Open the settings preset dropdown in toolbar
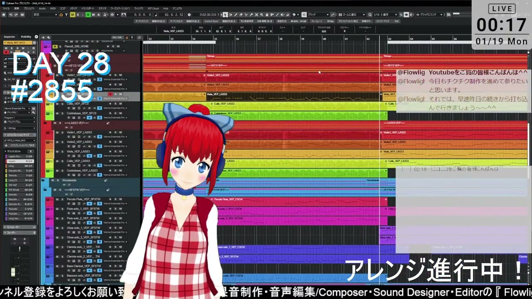Viewport: 532px width, 299px height. pos(46,15)
